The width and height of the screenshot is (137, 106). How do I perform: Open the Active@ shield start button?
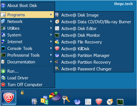click(9, 98)
